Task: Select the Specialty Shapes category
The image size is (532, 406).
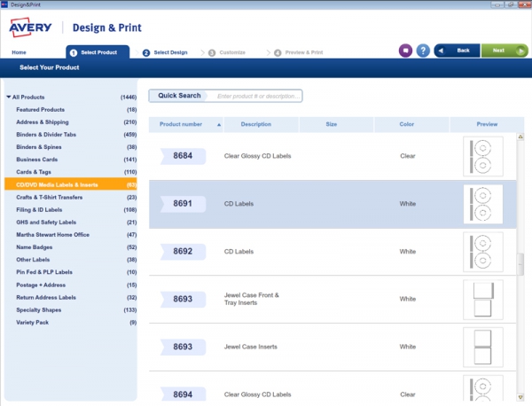Action: click(x=71, y=310)
